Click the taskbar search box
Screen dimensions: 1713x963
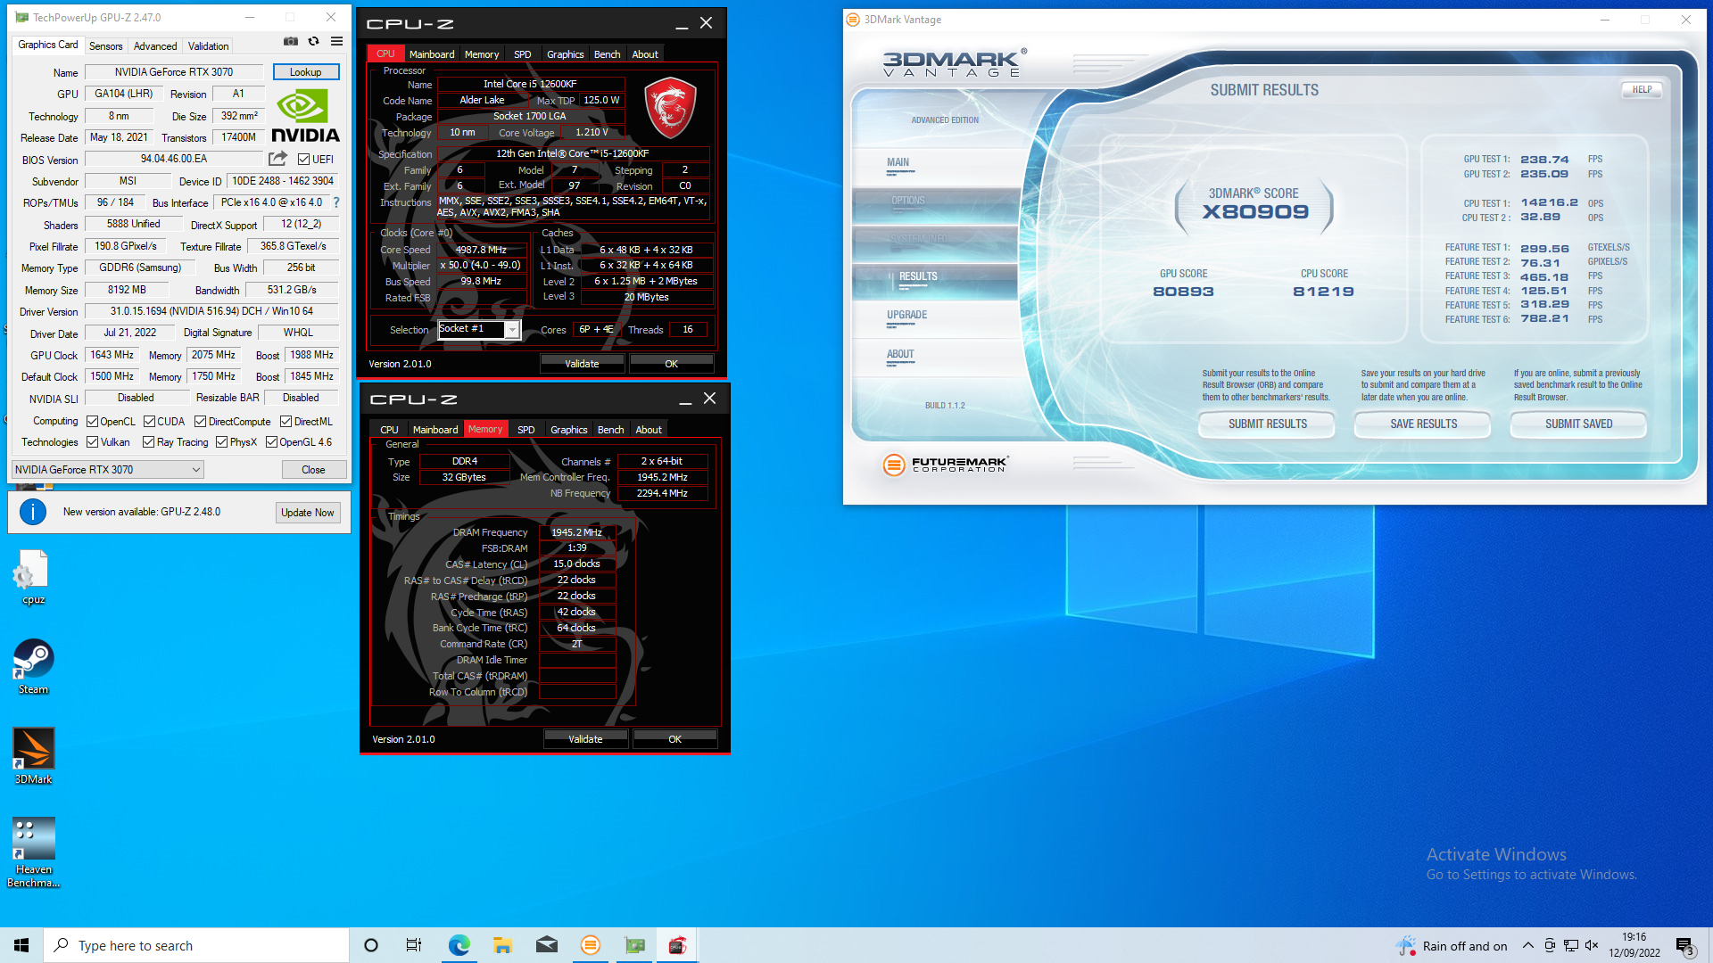point(196,945)
